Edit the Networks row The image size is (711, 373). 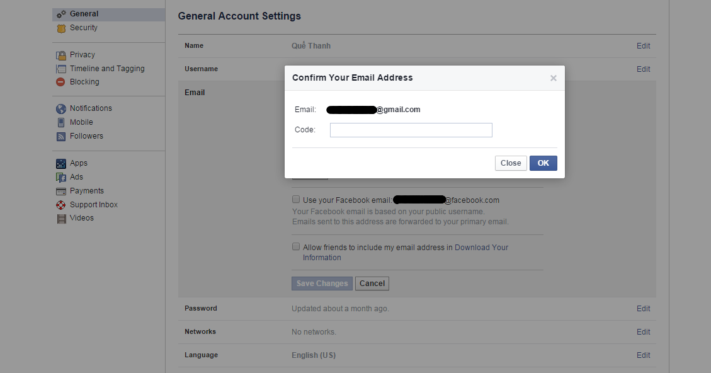(643, 331)
